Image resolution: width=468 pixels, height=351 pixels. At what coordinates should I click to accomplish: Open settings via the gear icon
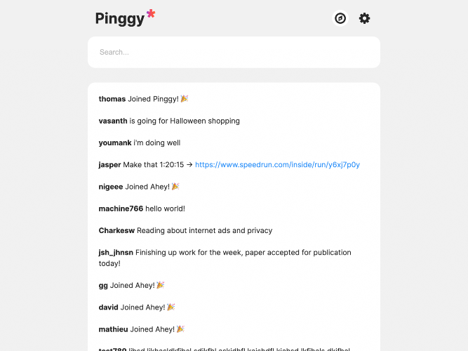pyautogui.click(x=364, y=18)
